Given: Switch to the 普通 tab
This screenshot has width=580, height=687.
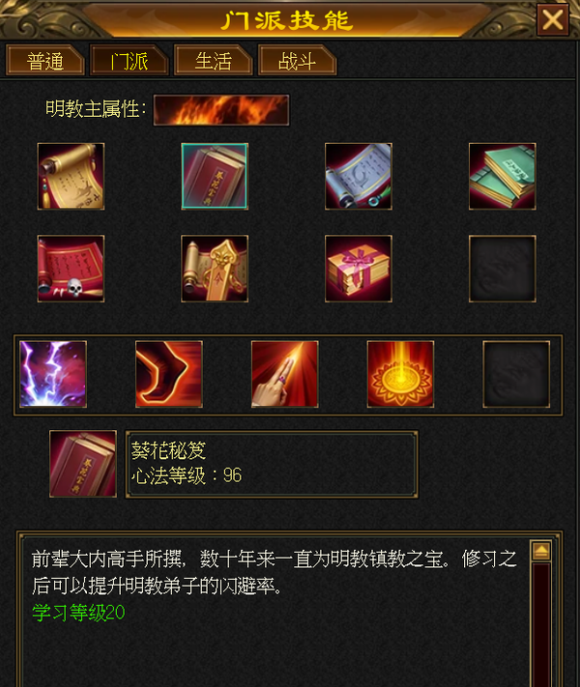Looking at the screenshot, I should point(45,61).
